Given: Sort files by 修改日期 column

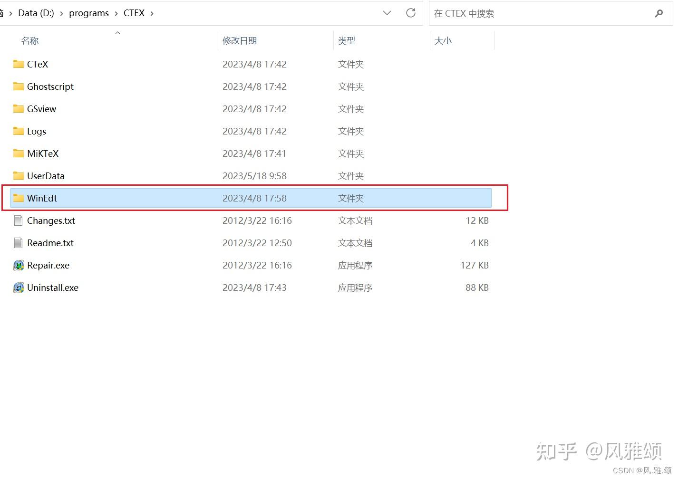Looking at the screenshot, I should point(240,40).
